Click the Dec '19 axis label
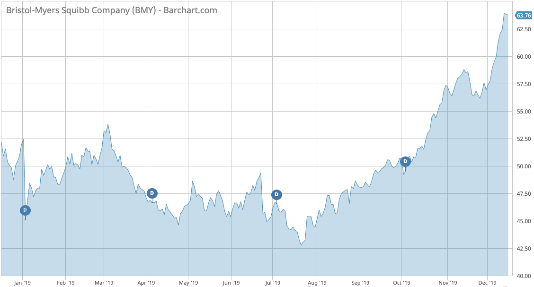The width and height of the screenshot is (534, 287). (488, 283)
